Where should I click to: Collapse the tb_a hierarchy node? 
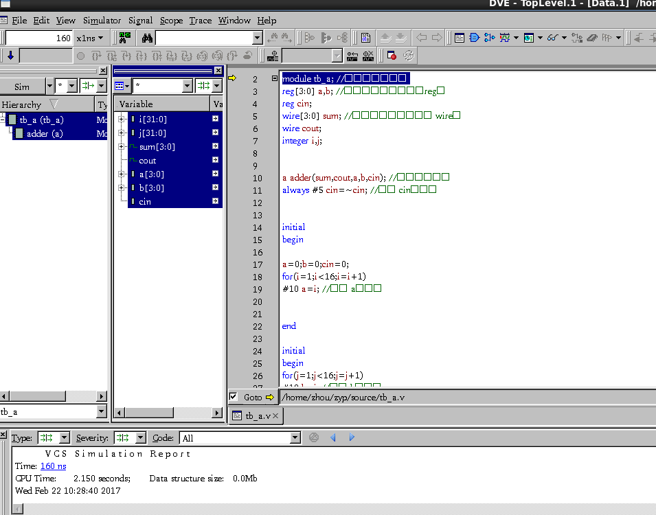2,119
